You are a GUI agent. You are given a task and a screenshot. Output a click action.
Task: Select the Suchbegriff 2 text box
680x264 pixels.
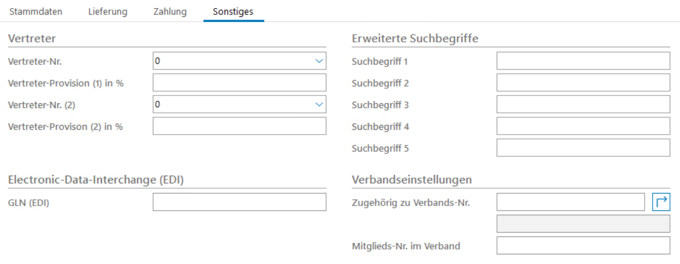click(x=583, y=83)
